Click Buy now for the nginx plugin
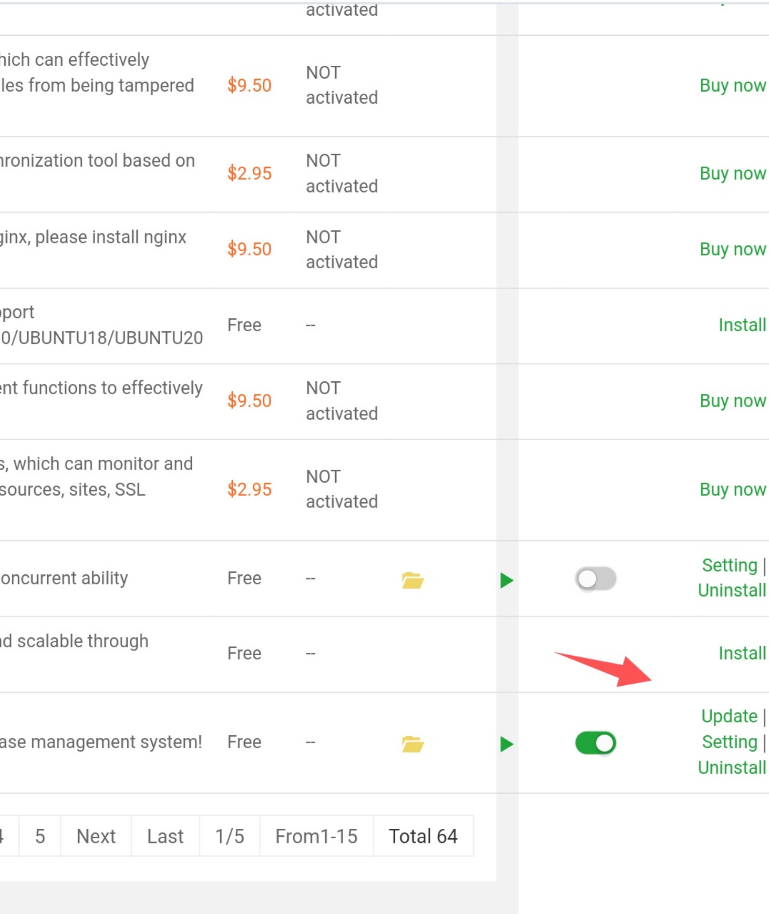This screenshot has height=914, width=769. 733,249
